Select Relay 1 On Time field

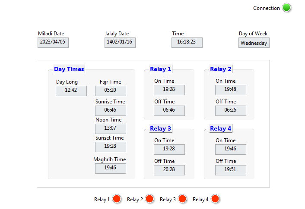pos(169,90)
